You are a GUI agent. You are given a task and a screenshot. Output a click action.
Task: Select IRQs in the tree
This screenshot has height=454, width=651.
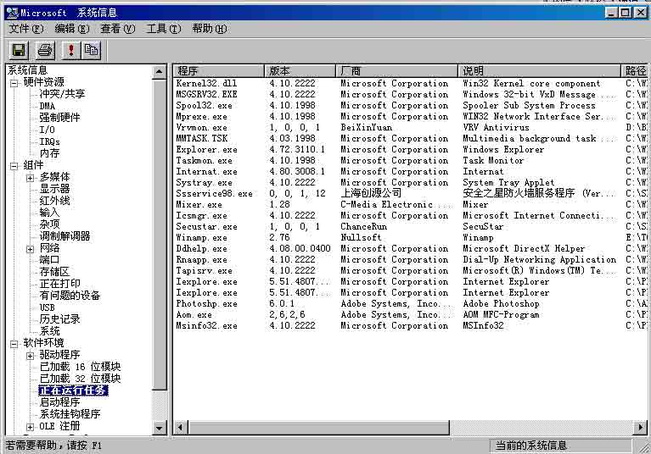pyautogui.click(x=50, y=141)
